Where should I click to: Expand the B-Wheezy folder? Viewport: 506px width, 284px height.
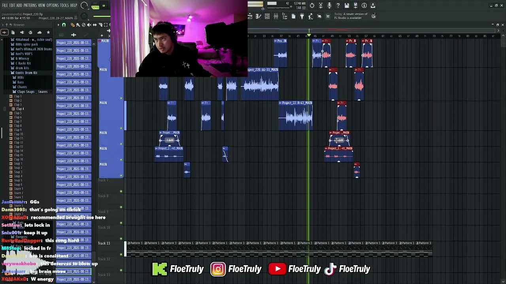pos(22,58)
